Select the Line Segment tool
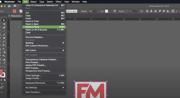Image resolution: width=180 pixels, height=98 pixels. point(4,31)
